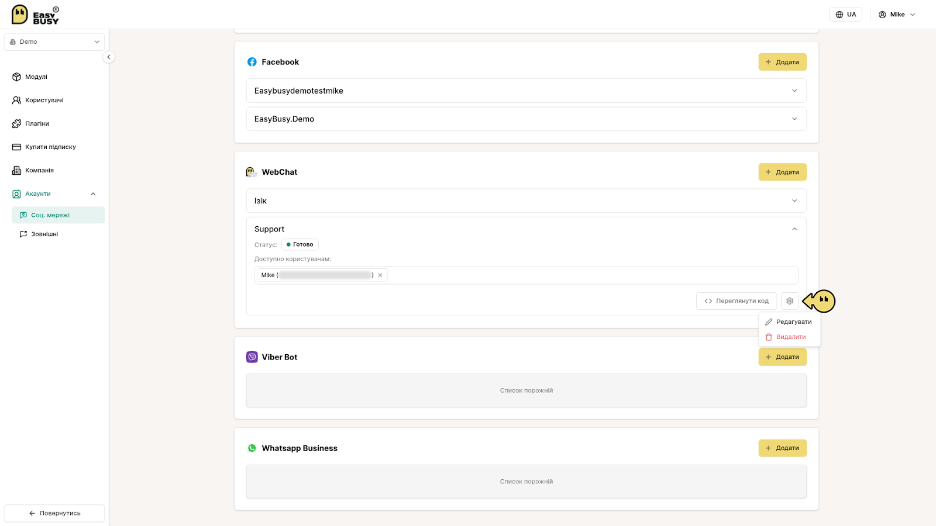Open Користувачі in the sidebar
The image size is (936, 526).
pos(44,101)
